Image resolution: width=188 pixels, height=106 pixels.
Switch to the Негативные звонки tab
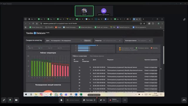97,56
